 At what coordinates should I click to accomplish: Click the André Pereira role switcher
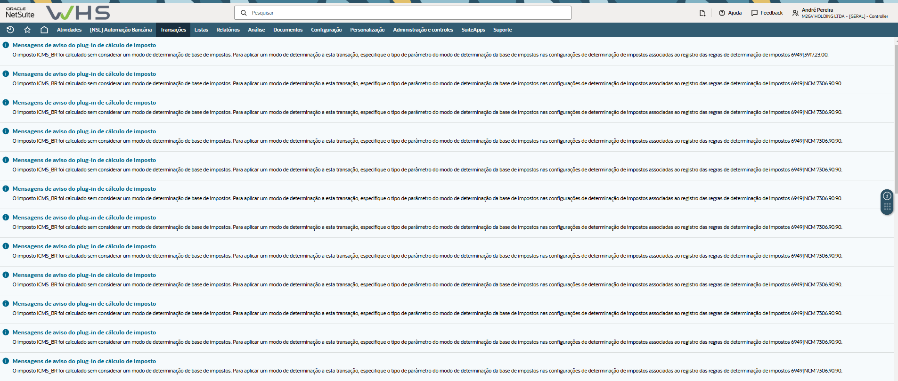(x=844, y=13)
